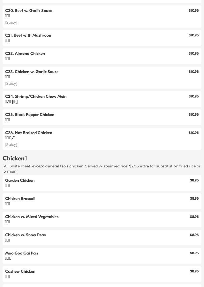Click the $8.95 price beside Garden Chicken
Image resolution: width=204 pixels, height=287 pixels.
point(194,180)
